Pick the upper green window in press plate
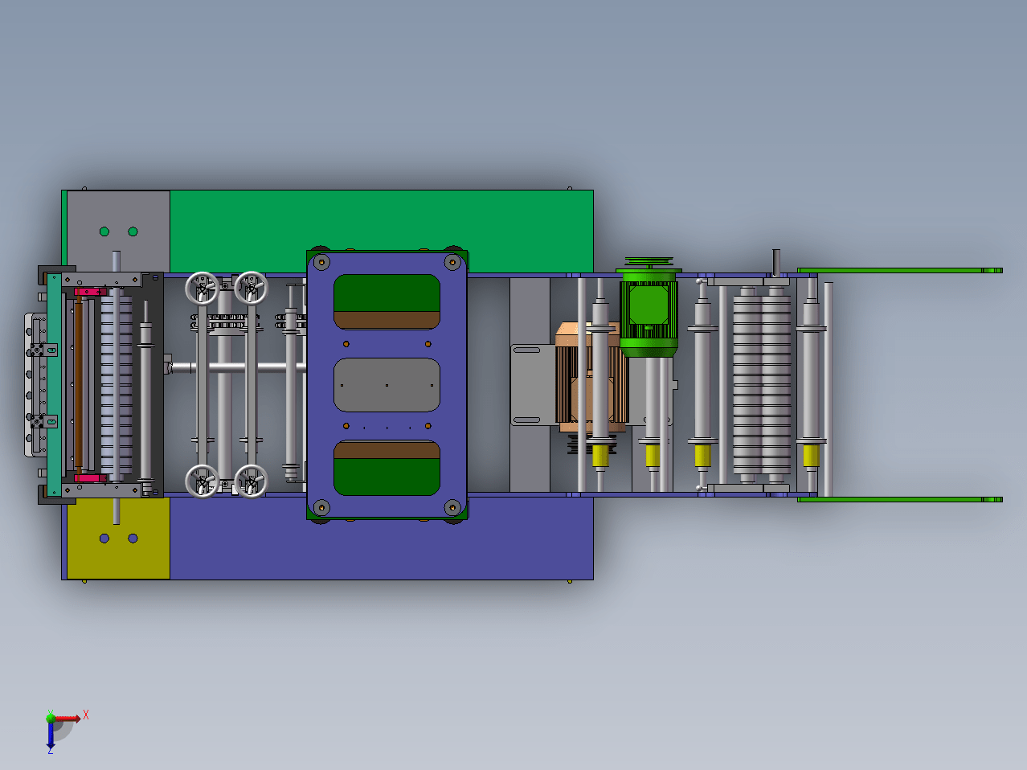1027x770 pixels. [x=387, y=301]
